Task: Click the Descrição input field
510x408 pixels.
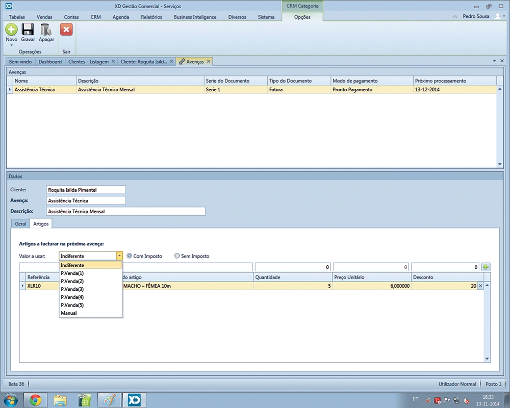Action: (125, 211)
